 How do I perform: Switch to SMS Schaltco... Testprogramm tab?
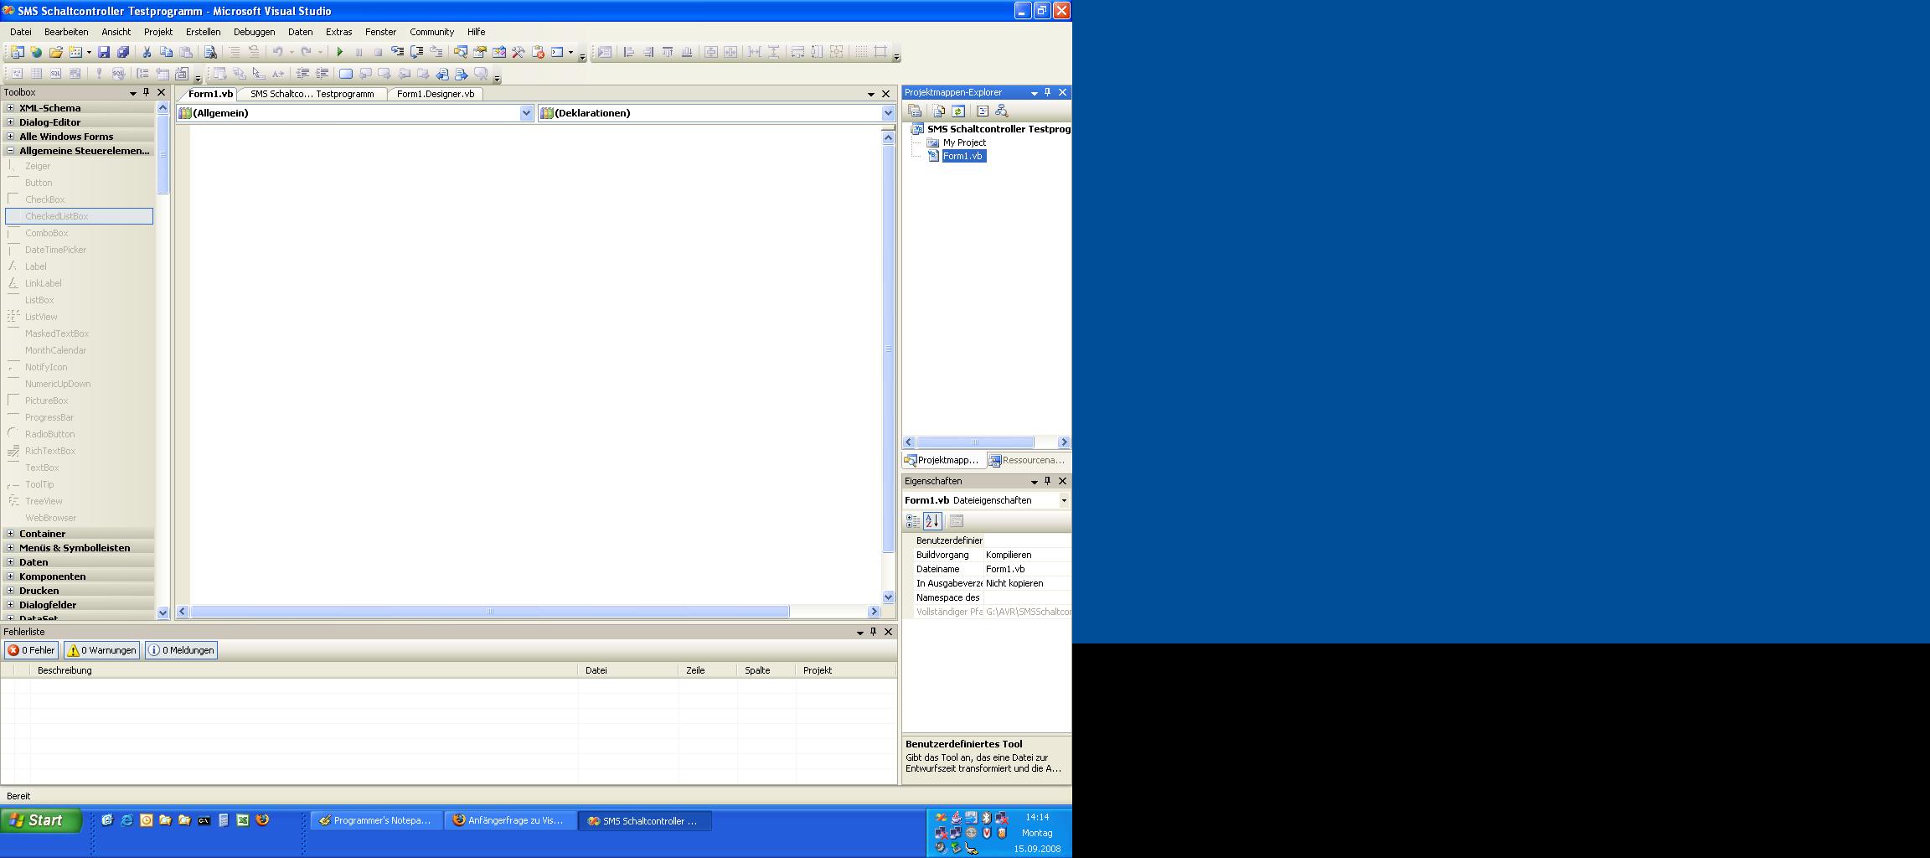(x=312, y=94)
